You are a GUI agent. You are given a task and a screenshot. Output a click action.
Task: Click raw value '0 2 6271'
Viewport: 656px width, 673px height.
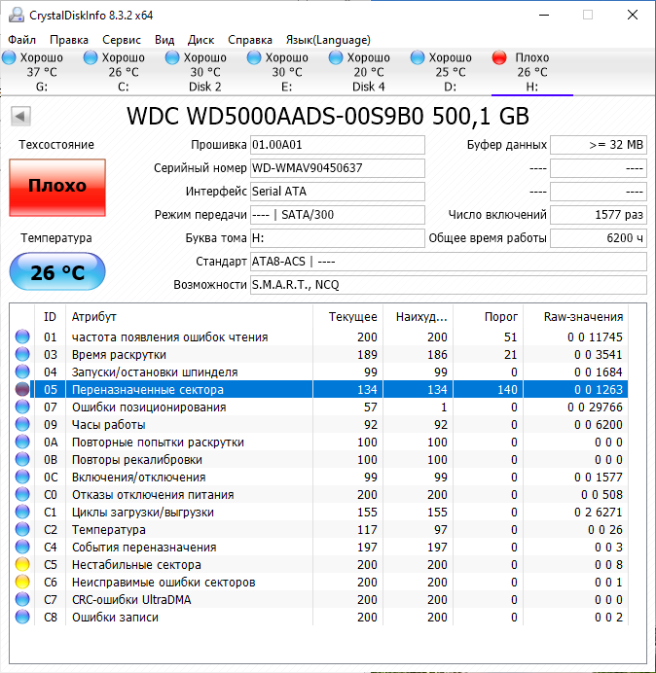599,513
